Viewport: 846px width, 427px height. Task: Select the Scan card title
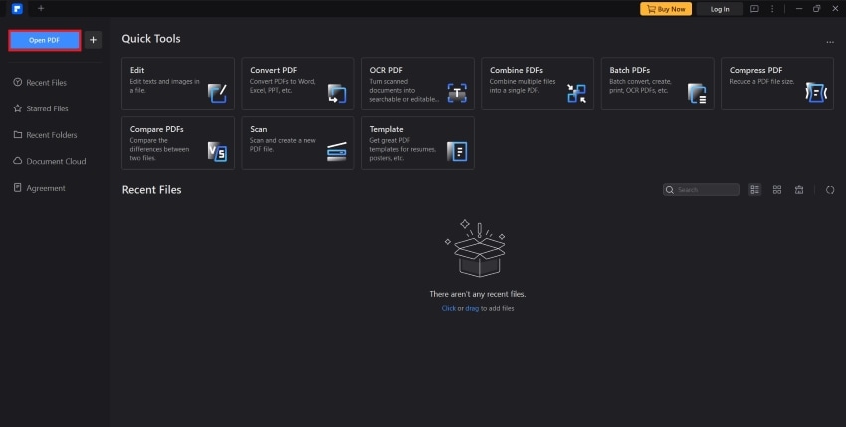(259, 129)
